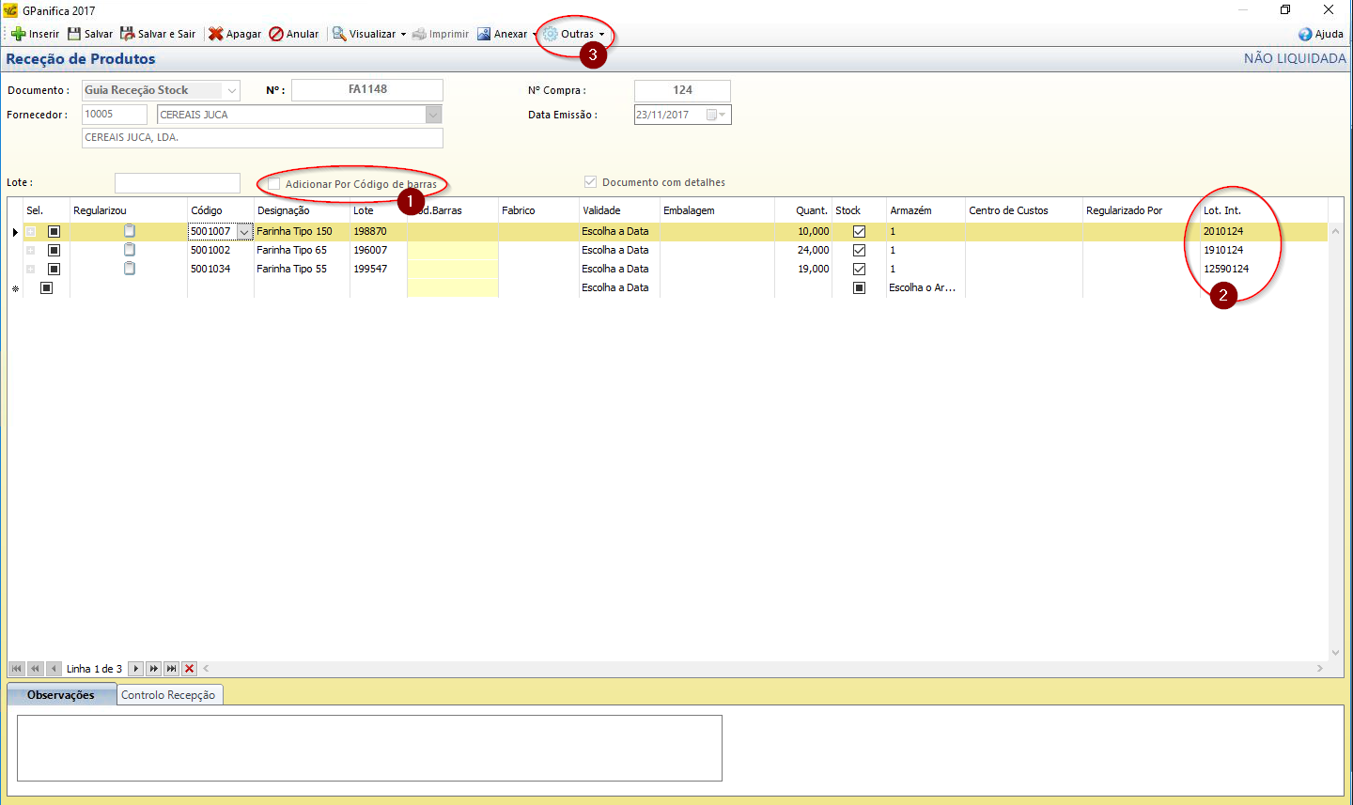Screen dimensions: 1353x805
Task: Toggle Stock checkbox for Farinha Tipo 150
Action: 859,231
